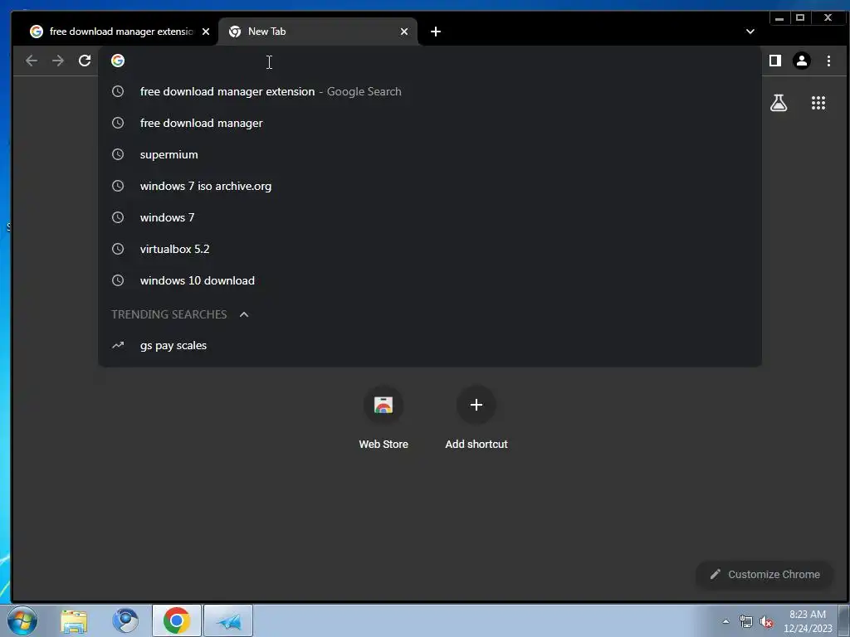
Task: Open the tab search dropdown arrow
Action: pos(750,32)
